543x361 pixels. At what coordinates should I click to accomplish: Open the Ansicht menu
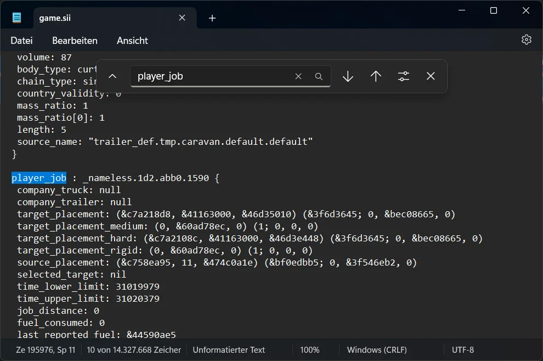click(x=132, y=41)
